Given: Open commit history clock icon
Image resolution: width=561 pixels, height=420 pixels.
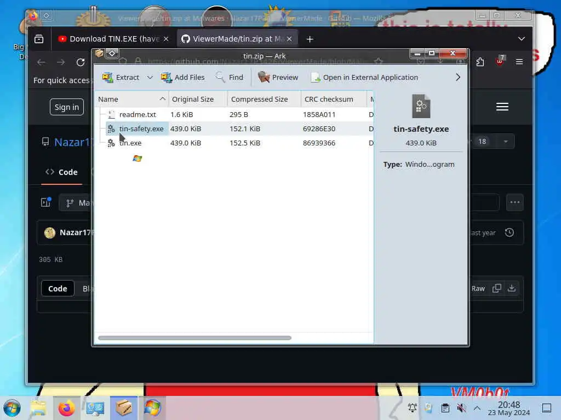Looking at the screenshot, I should [510, 232].
